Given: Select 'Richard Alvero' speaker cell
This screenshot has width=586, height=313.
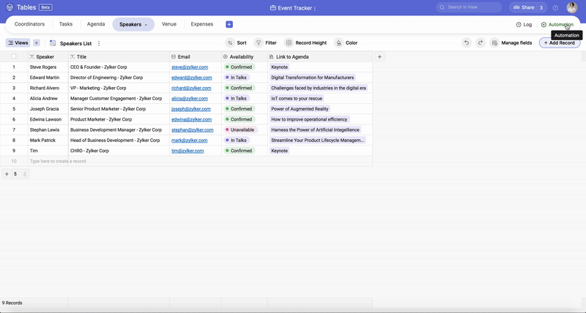Looking at the screenshot, I should click(48, 88).
